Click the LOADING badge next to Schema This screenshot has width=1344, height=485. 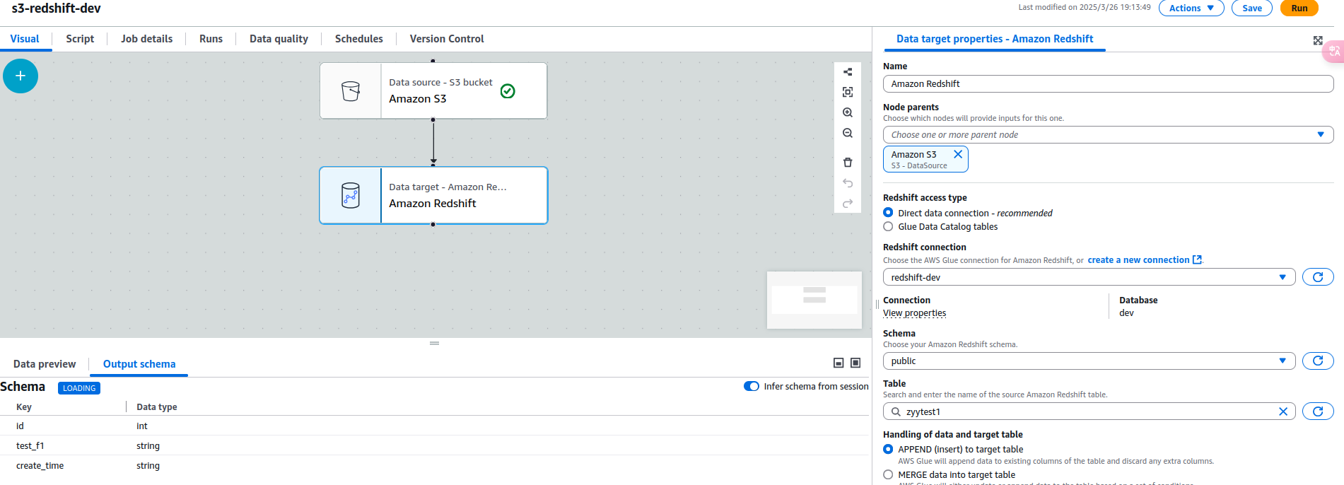tap(79, 388)
